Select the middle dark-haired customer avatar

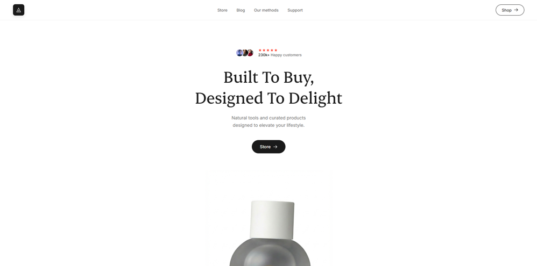click(x=245, y=53)
